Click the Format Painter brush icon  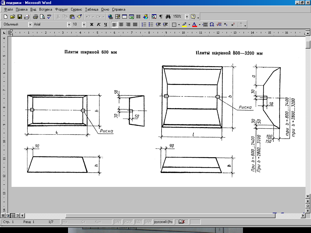[x=79, y=17]
